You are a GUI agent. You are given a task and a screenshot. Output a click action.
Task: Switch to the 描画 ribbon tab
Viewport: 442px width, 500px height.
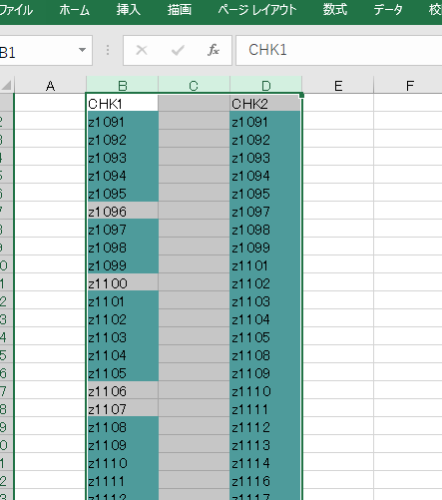pos(180,10)
